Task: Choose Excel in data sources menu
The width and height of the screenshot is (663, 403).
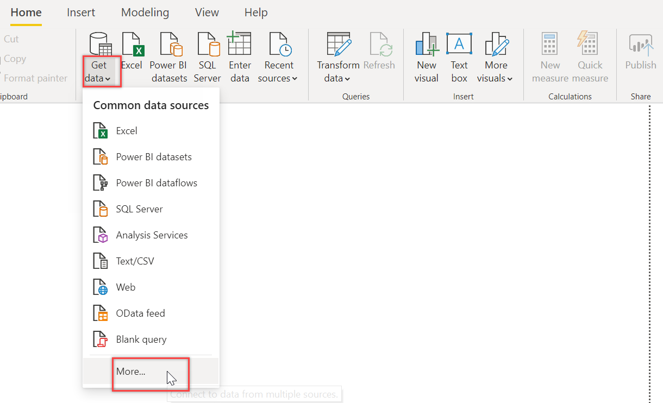Action: point(151,131)
